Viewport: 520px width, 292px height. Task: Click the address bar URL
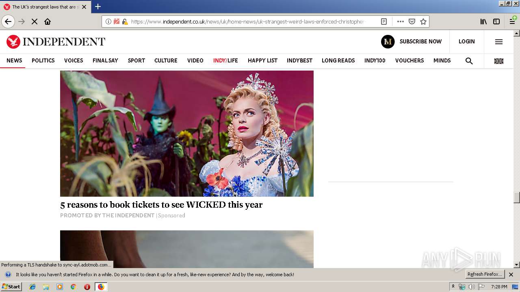point(248,21)
